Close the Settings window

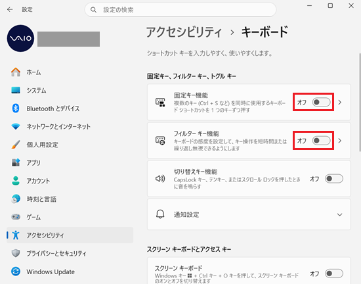pyautogui.click(x=351, y=6)
